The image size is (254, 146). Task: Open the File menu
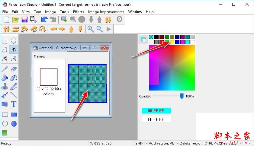click(5, 12)
